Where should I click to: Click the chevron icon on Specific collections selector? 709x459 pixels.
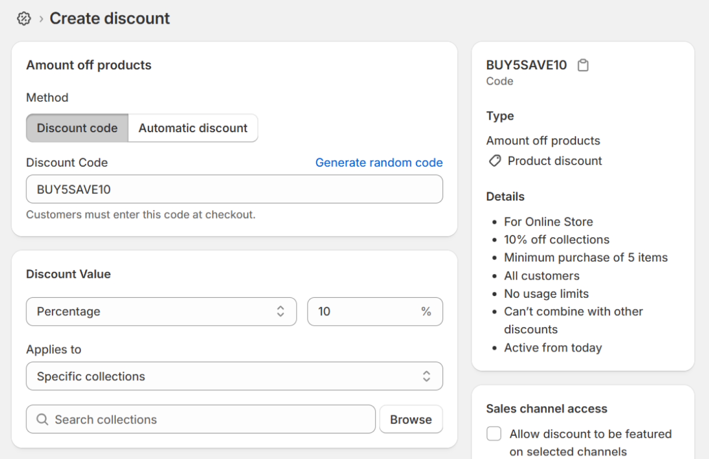tap(427, 376)
